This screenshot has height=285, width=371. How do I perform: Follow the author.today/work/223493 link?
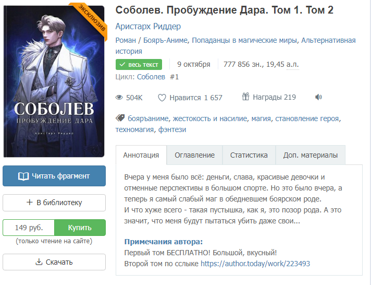pos(255,264)
